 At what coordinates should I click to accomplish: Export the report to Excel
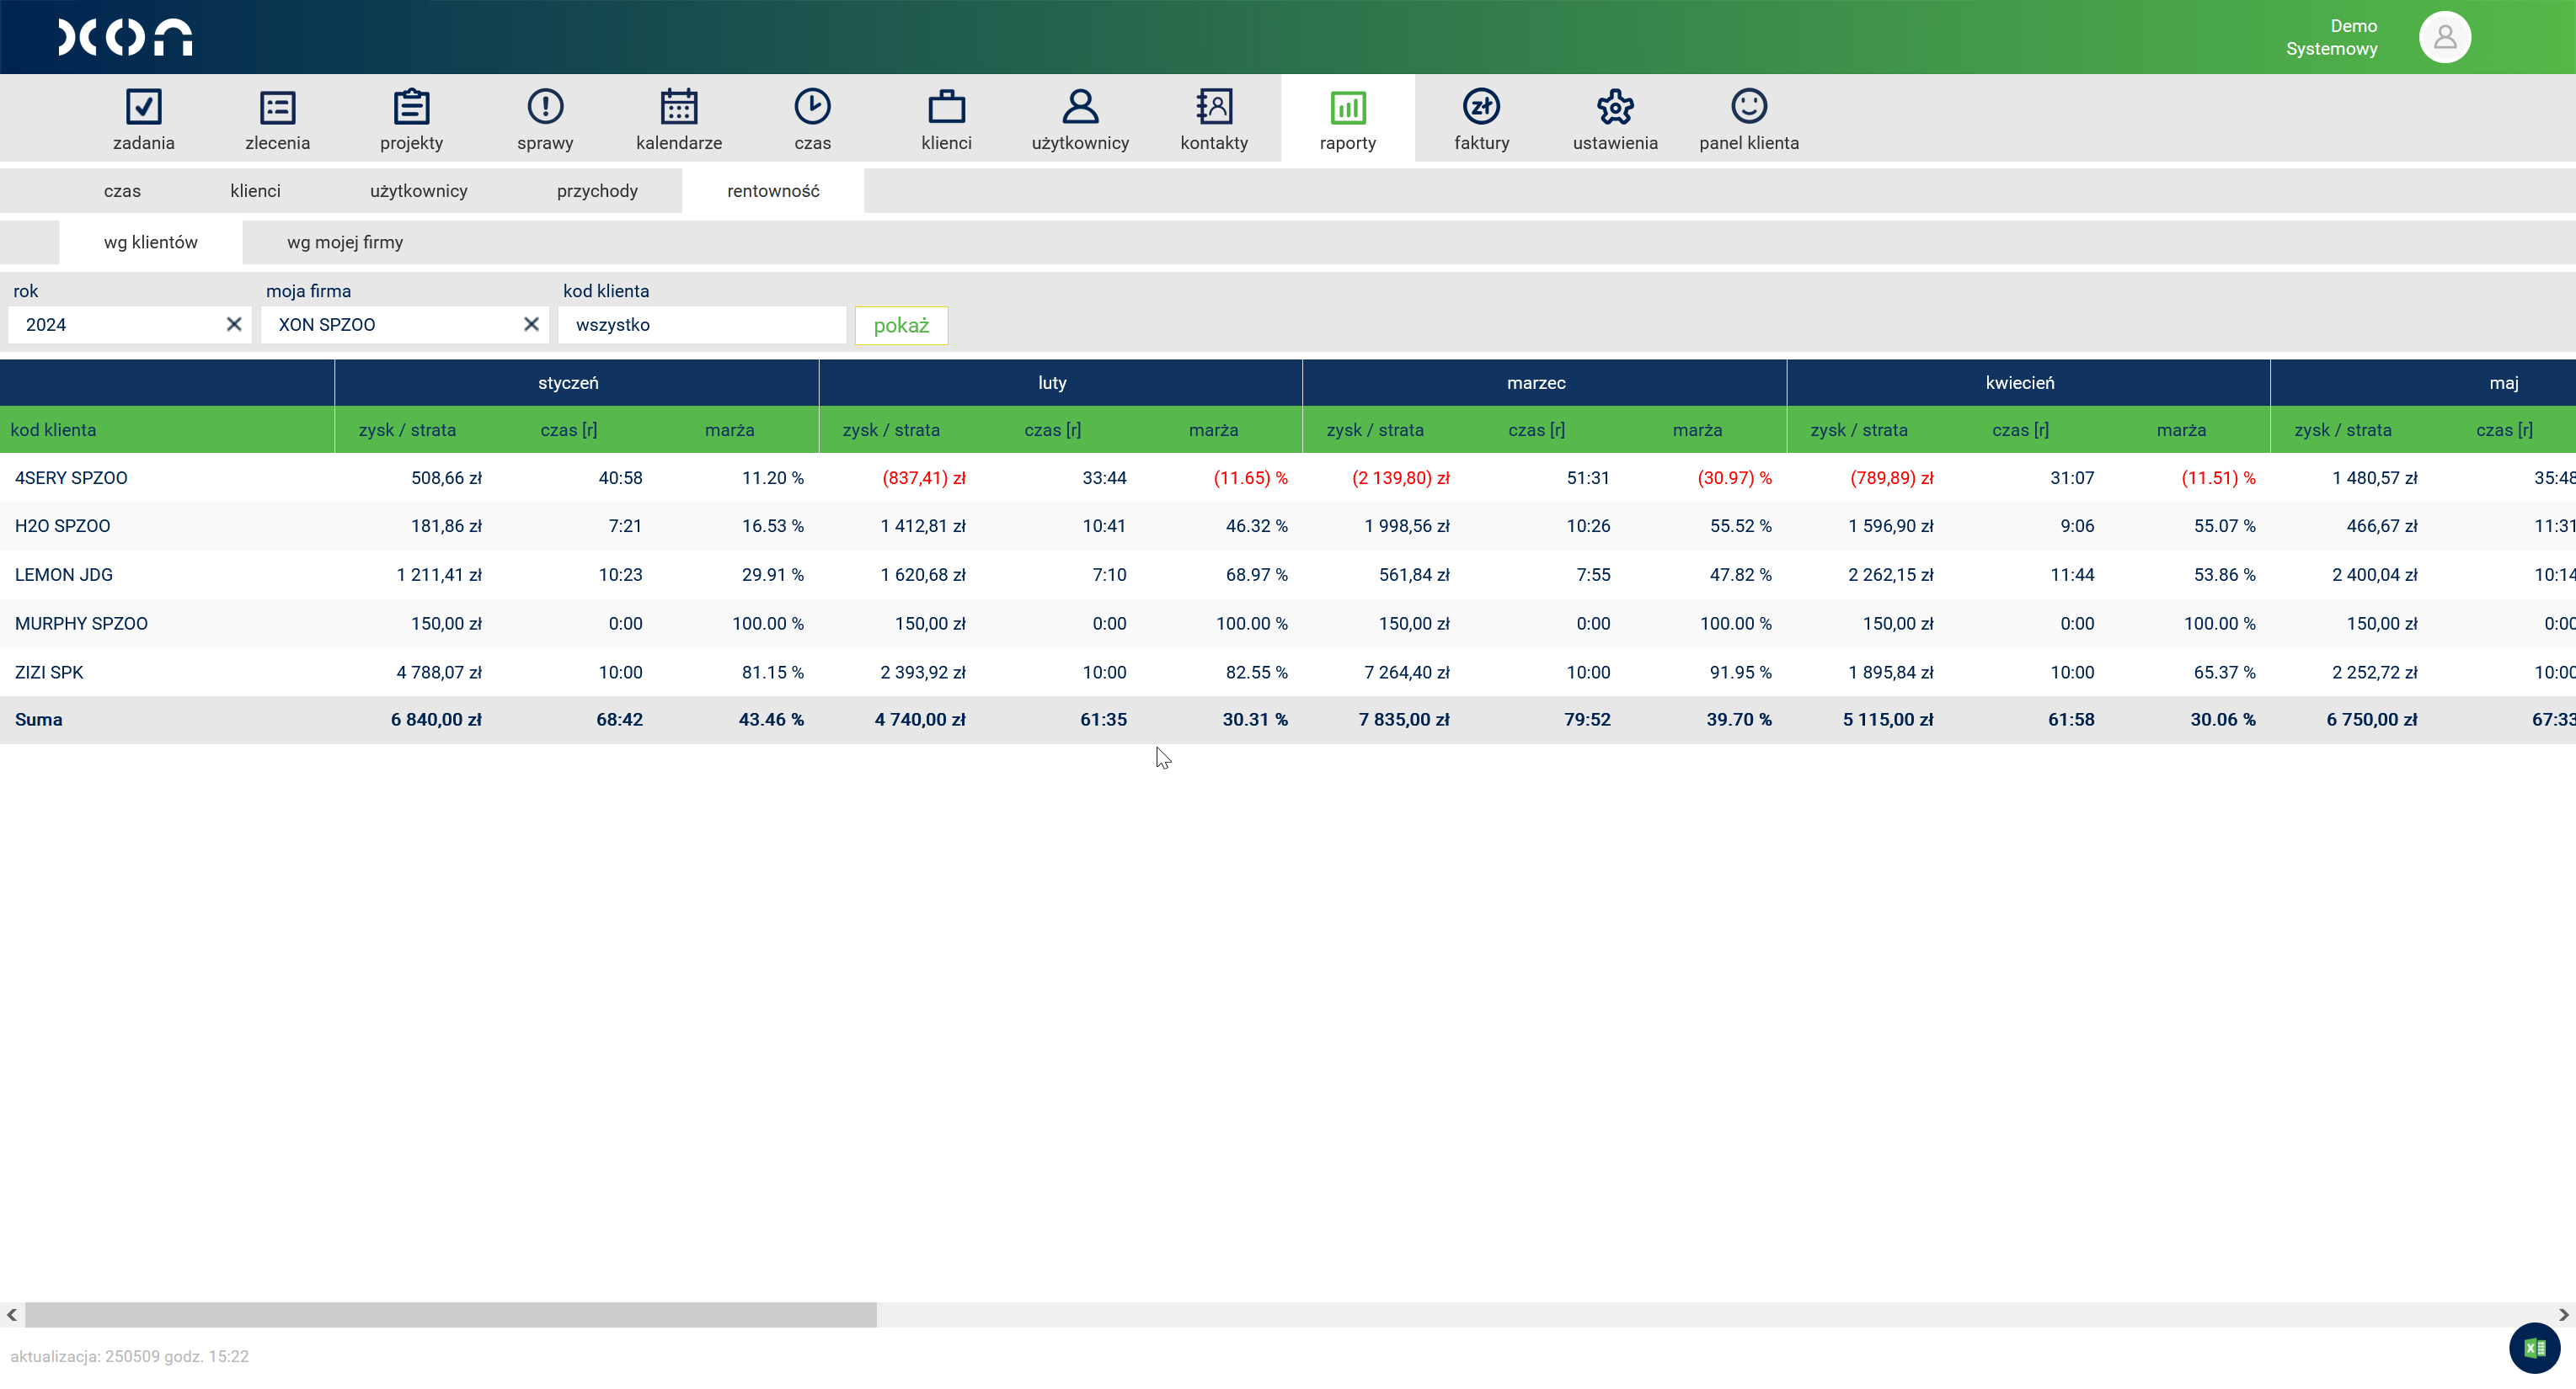click(2534, 1348)
